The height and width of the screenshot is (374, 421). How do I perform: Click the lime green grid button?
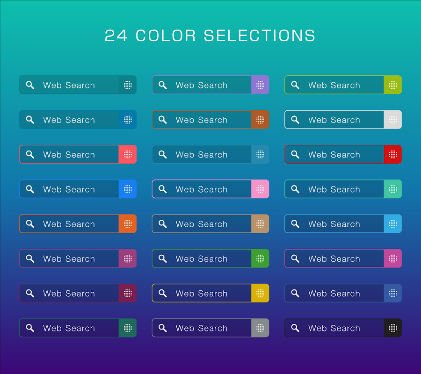(x=393, y=85)
